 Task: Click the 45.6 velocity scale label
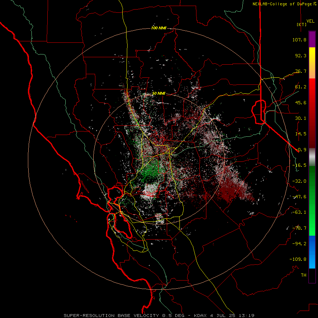[301, 102]
